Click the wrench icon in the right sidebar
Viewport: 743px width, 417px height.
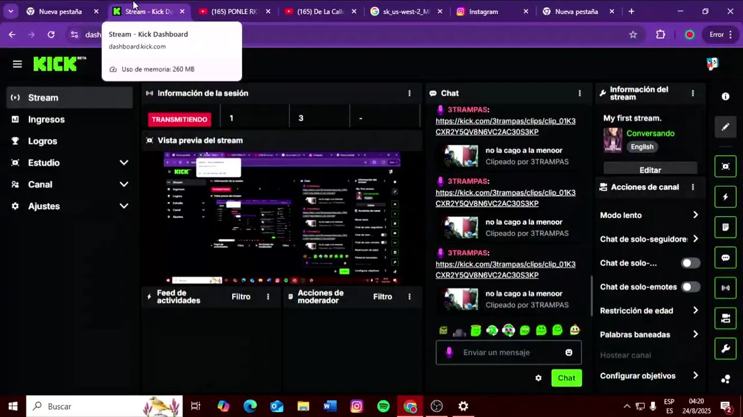[x=726, y=349]
